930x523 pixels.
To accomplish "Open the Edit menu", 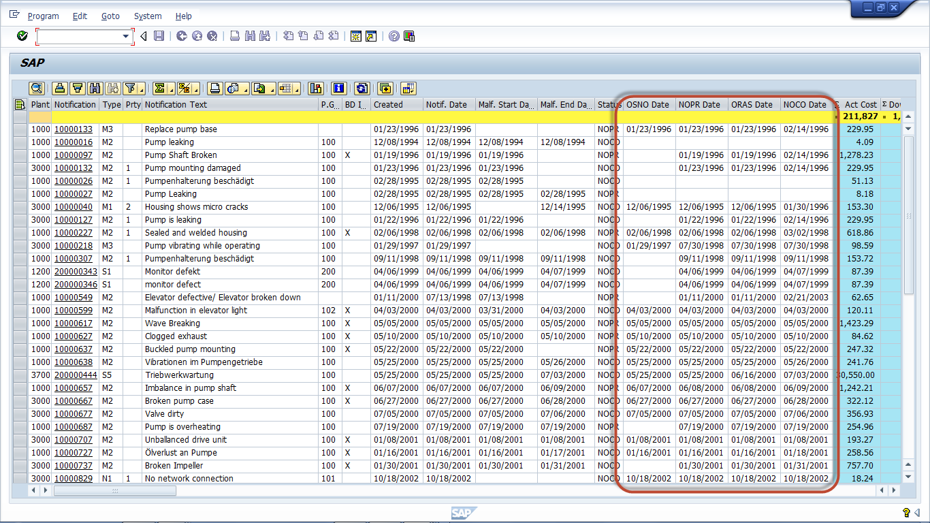I will (x=80, y=16).
